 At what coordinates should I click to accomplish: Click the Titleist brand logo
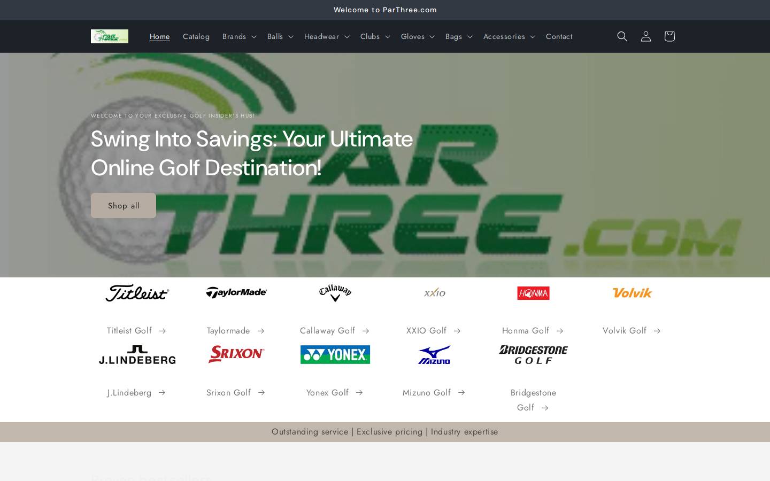pos(137,293)
